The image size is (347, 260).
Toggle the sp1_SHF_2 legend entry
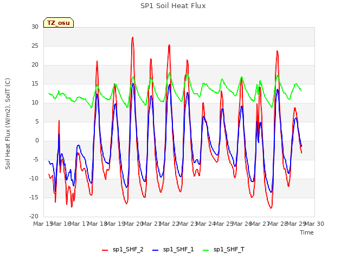pos(123,250)
